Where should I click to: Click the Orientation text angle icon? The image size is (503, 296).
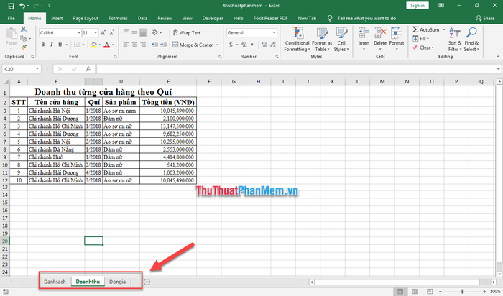[155, 32]
